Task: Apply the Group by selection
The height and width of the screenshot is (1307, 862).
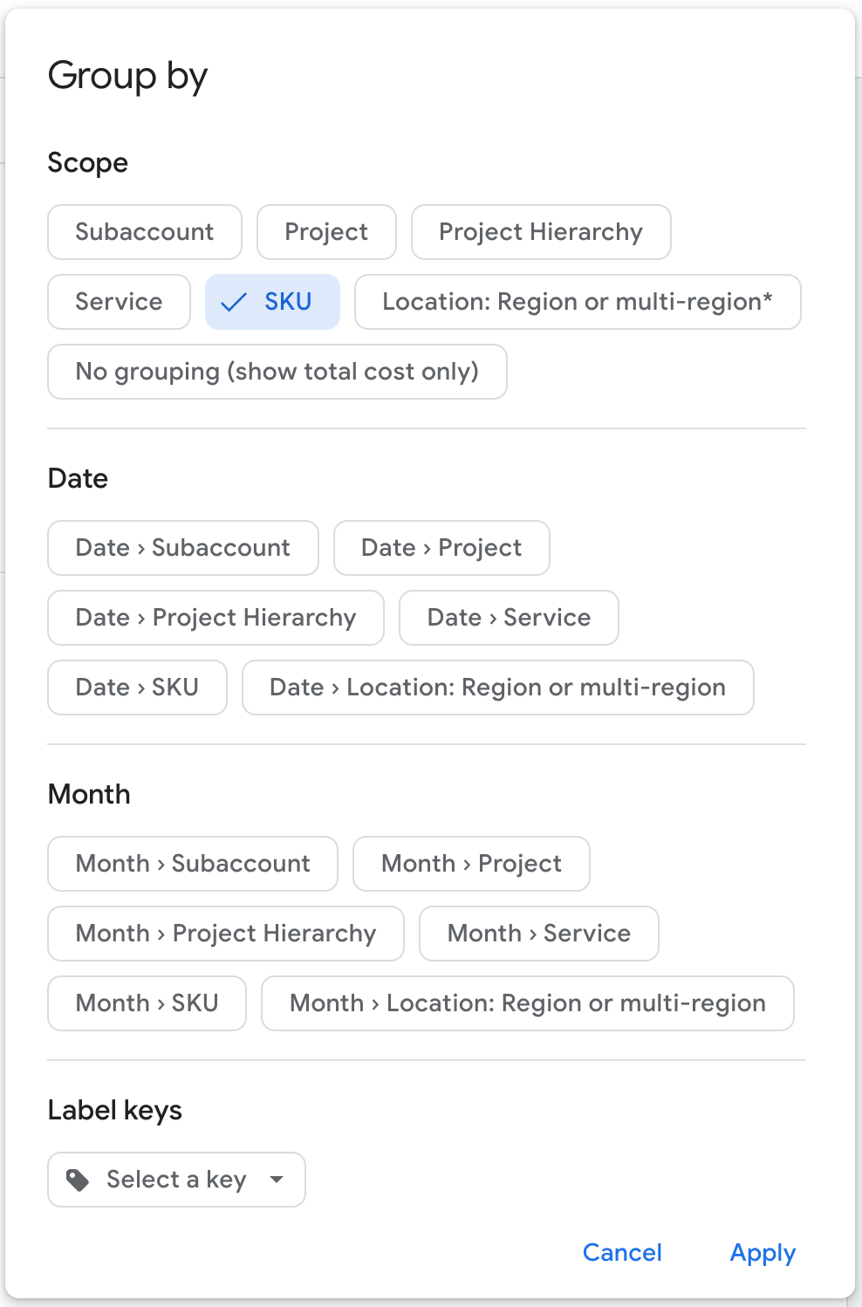Action: click(763, 1253)
